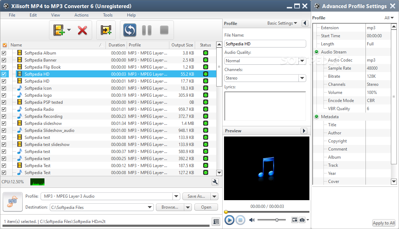This screenshot has width=399, height=229.
Task: Open the Edit menu
Action: [x=33, y=15]
